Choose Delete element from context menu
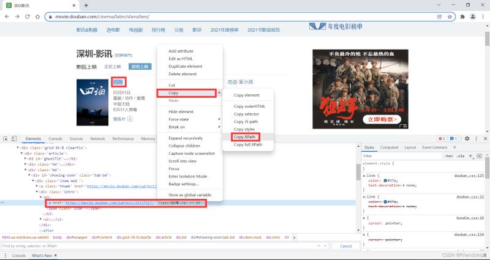 pyautogui.click(x=183, y=74)
